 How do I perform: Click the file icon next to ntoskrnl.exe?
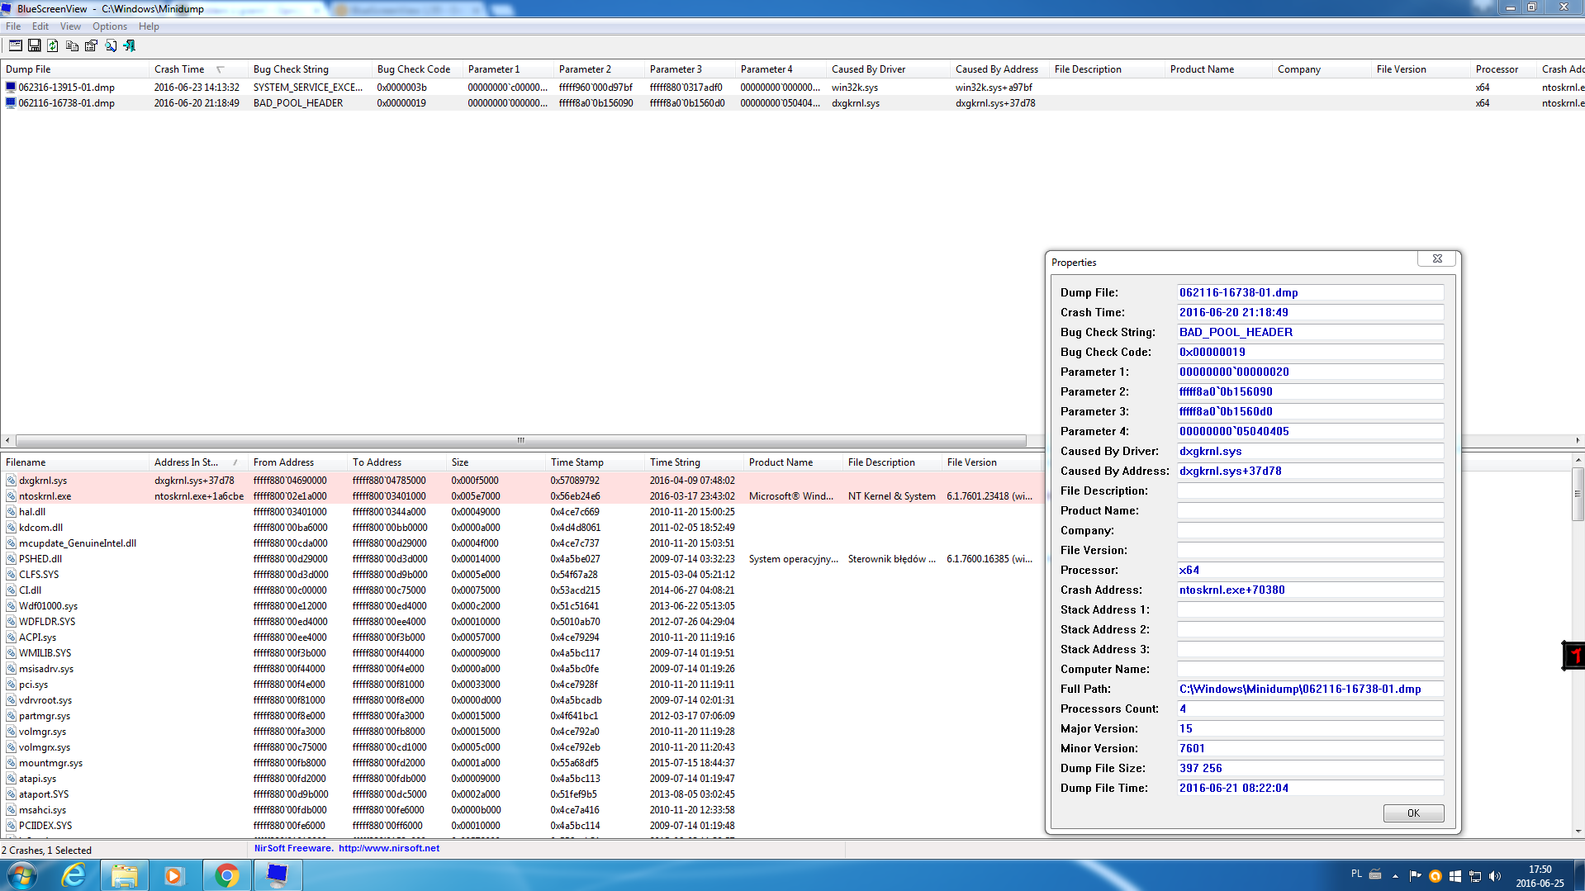[x=12, y=496]
